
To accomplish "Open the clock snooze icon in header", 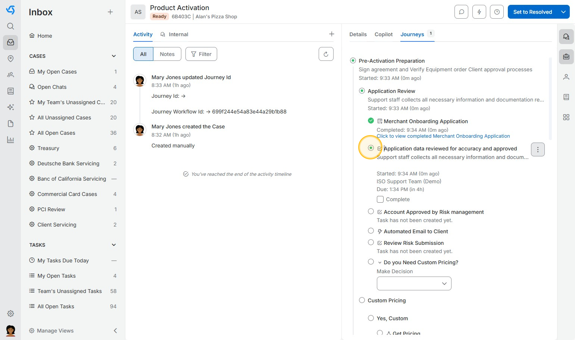I will point(497,12).
